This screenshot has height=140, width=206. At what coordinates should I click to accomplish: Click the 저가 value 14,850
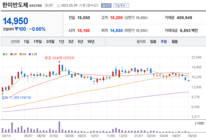(116, 31)
